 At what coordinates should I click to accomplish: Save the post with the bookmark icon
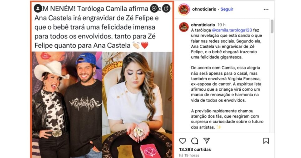[x=266, y=141]
